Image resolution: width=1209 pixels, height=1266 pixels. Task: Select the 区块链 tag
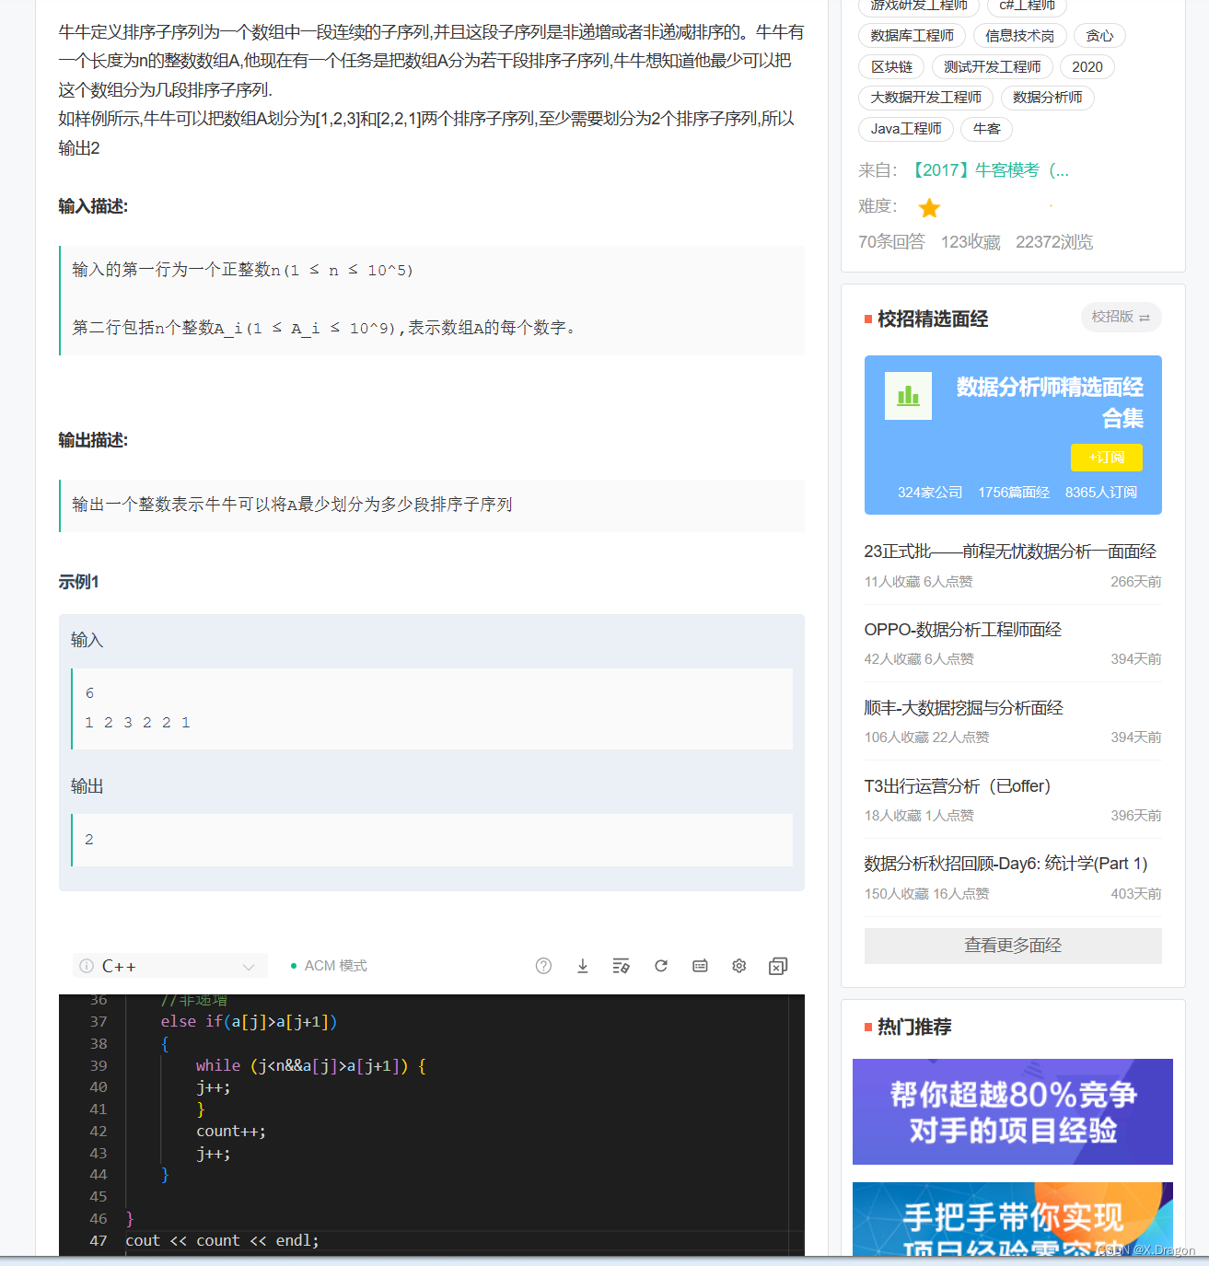click(x=891, y=67)
